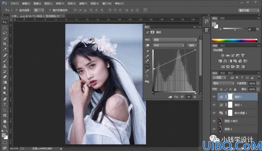This screenshot has width=262, height=151.
Task: Activate the on-image adjustment hand in Curves
Action: pyautogui.click(x=147, y=46)
